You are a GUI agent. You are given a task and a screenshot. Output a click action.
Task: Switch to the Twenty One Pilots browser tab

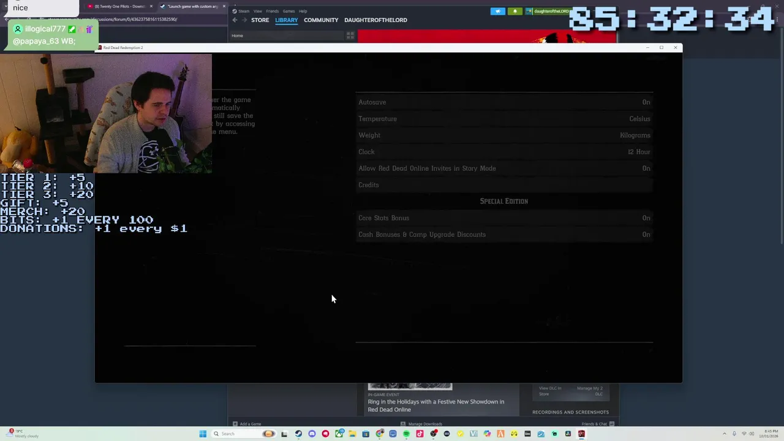119,6
